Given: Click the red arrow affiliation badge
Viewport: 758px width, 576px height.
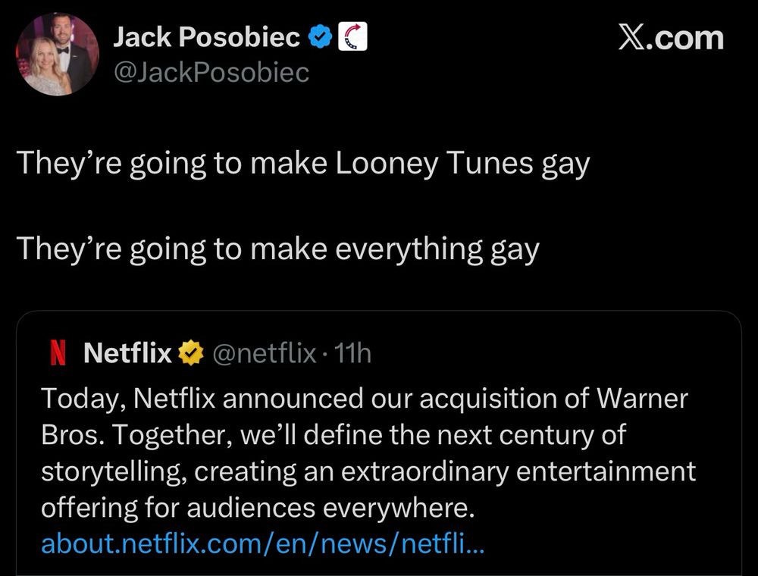Looking at the screenshot, I should click(x=351, y=37).
